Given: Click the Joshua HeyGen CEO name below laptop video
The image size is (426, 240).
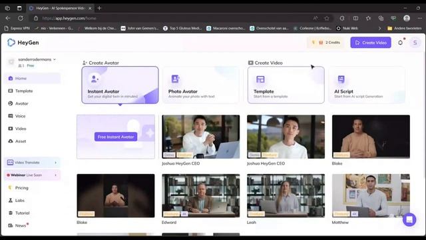Looking at the screenshot, I should 180,163.
